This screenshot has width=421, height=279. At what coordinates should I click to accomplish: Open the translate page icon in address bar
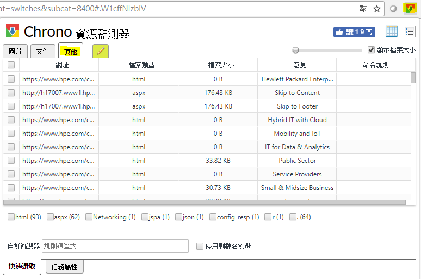click(363, 9)
